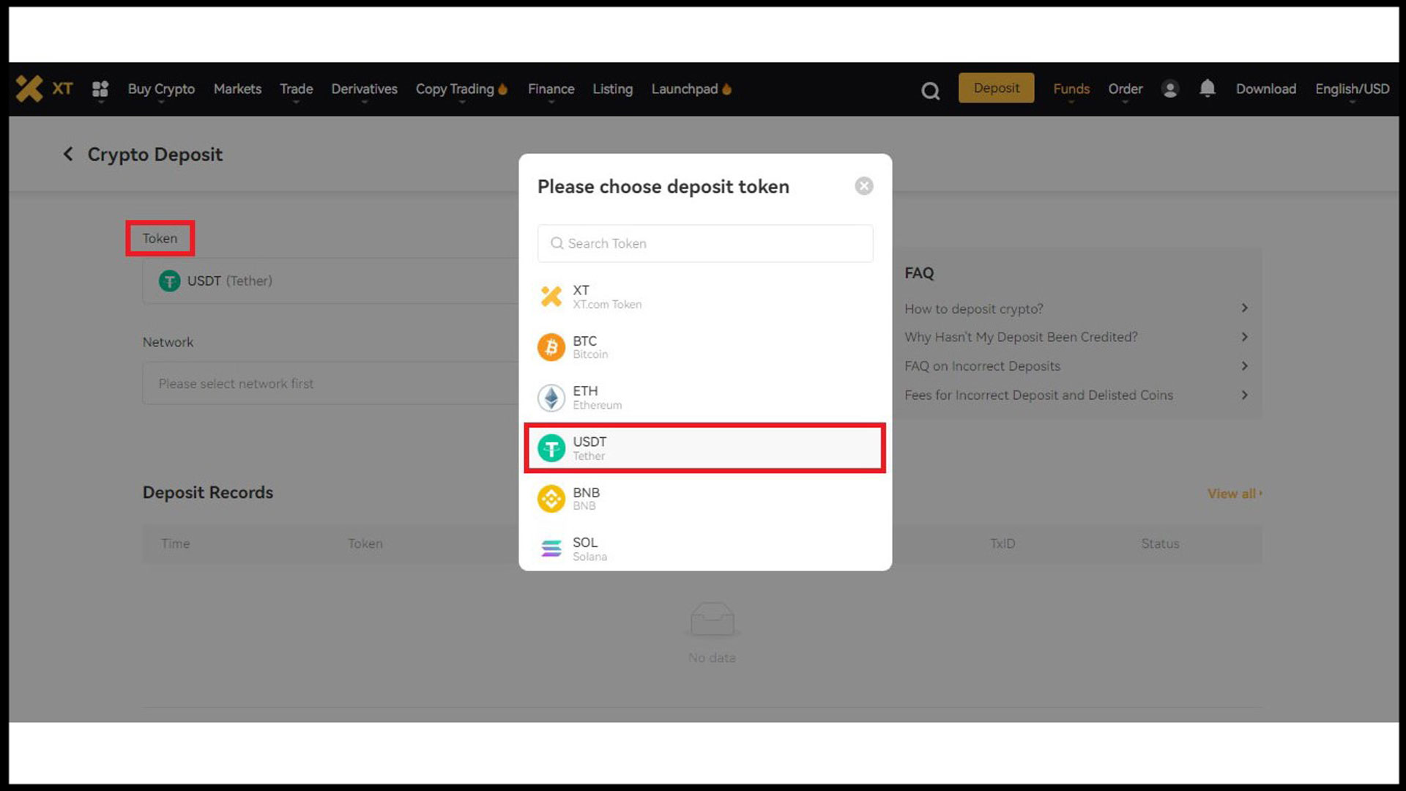
Task: Open the network selection field
Action: pos(331,383)
